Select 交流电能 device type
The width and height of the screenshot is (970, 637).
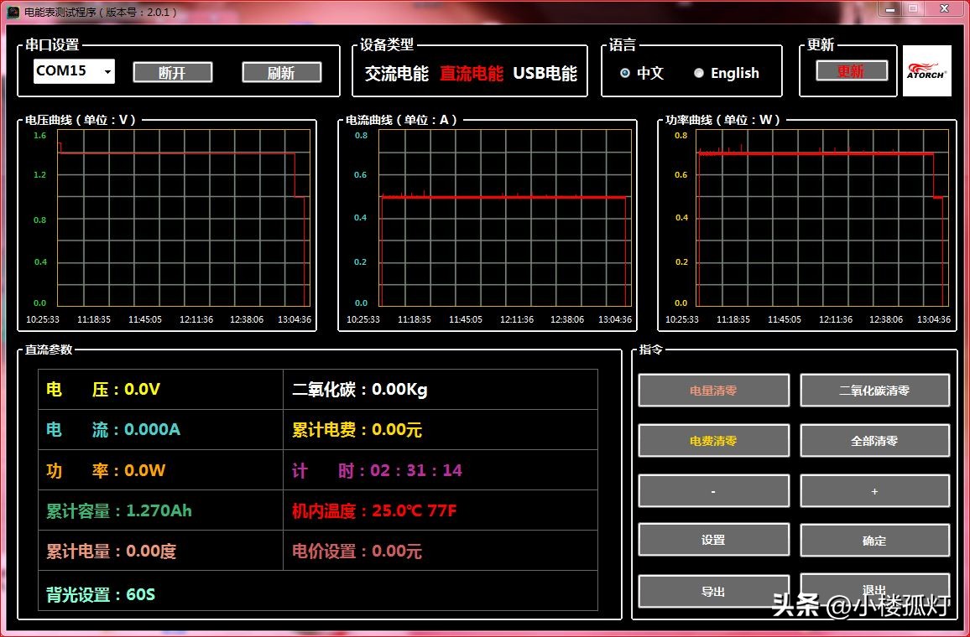pyautogui.click(x=397, y=74)
